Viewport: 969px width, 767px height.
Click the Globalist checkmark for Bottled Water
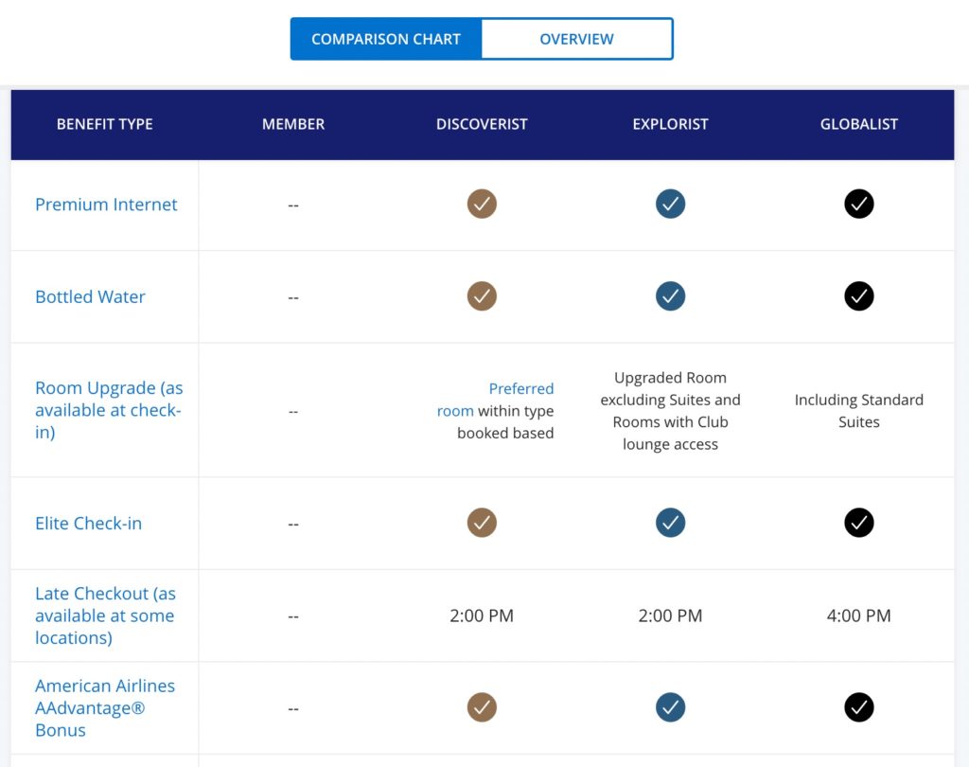858,295
